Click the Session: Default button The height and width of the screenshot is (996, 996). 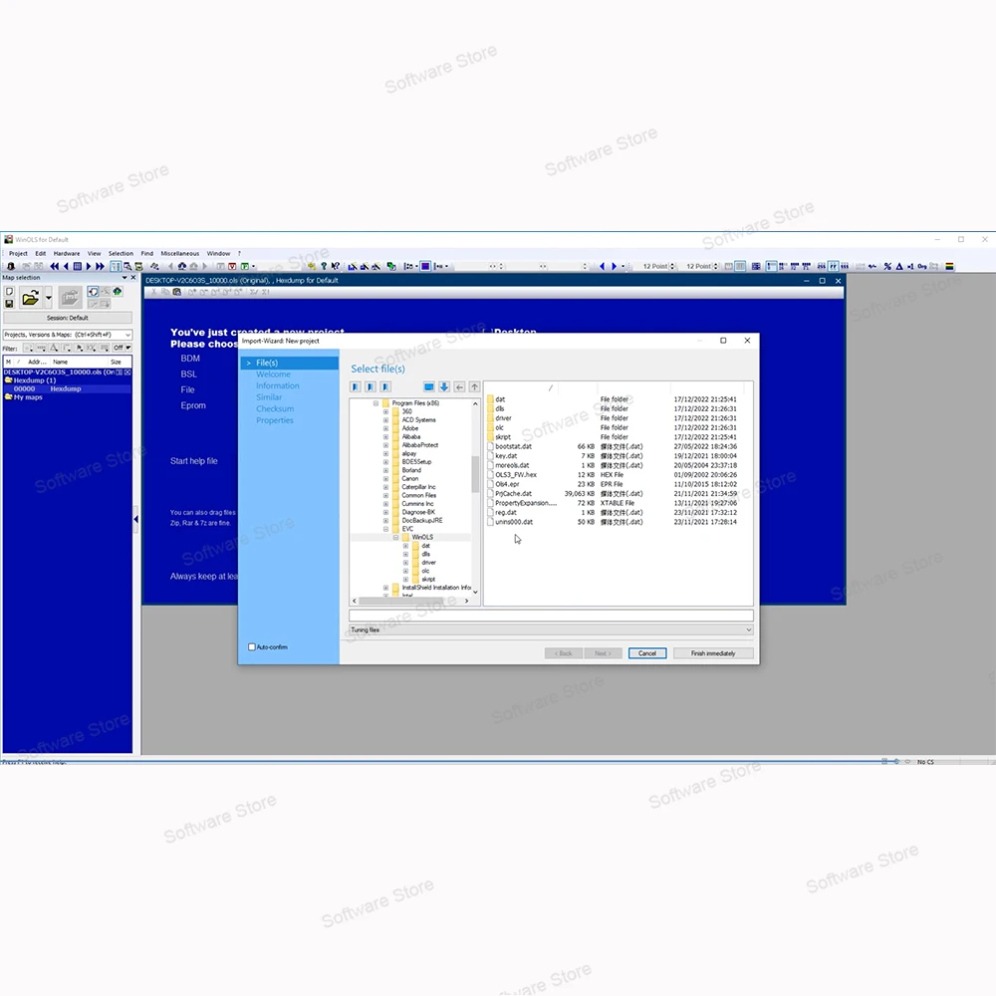[x=68, y=318]
